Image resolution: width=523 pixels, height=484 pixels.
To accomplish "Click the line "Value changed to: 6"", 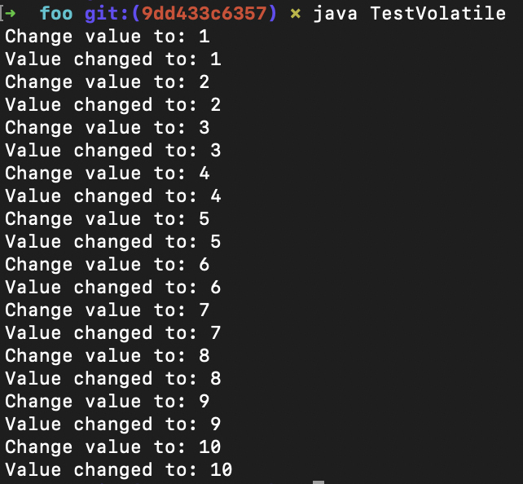I will tap(112, 288).
